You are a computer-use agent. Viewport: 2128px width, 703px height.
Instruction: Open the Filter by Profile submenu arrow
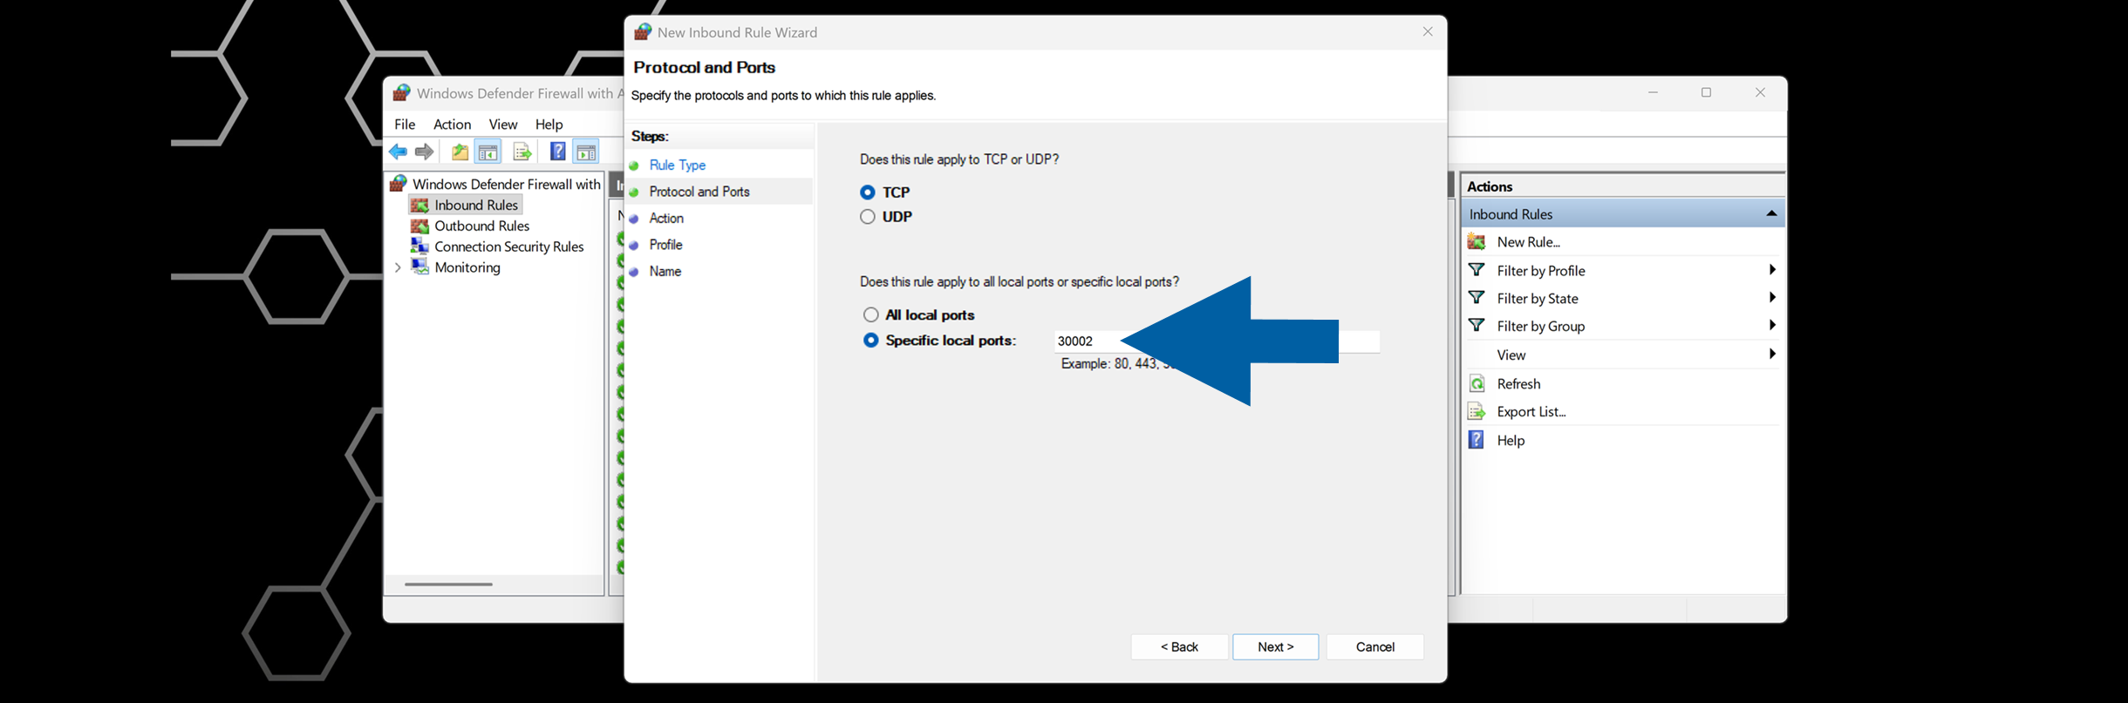(1772, 270)
